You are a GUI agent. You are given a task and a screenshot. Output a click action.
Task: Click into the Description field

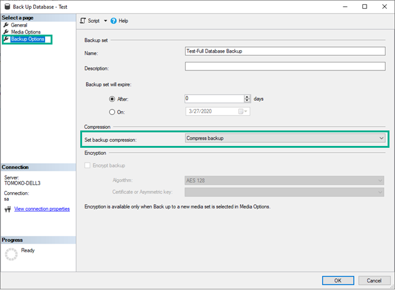(285, 66)
